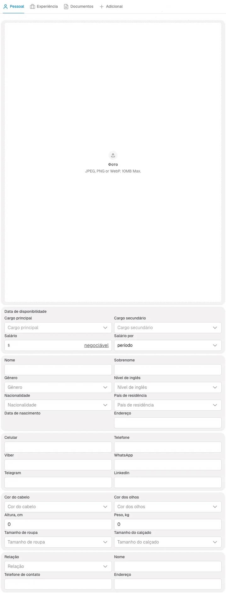
Task: Open the Cargo secundário dropdown
Action: click(x=167, y=327)
